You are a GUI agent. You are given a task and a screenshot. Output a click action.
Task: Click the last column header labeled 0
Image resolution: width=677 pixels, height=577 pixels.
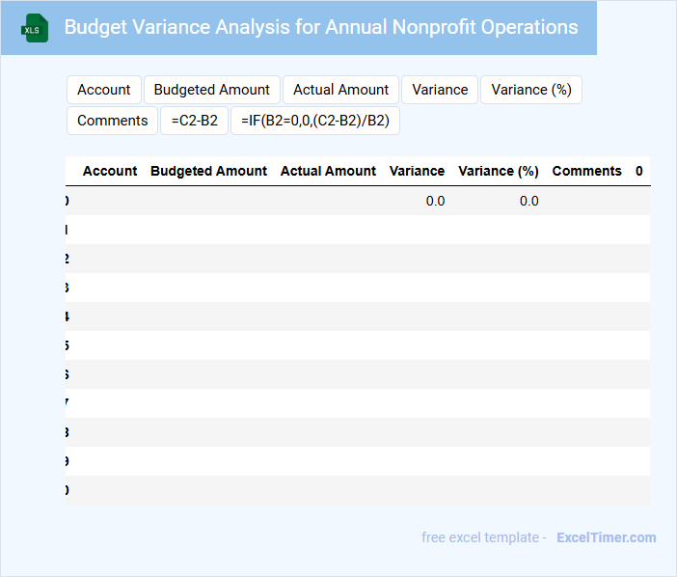click(639, 171)
